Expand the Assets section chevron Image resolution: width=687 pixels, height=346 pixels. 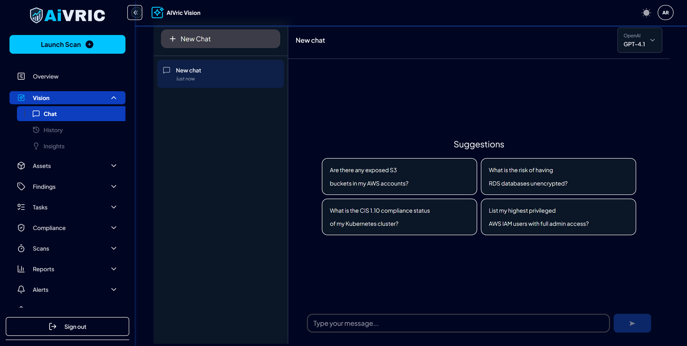(x=114, y=165)
